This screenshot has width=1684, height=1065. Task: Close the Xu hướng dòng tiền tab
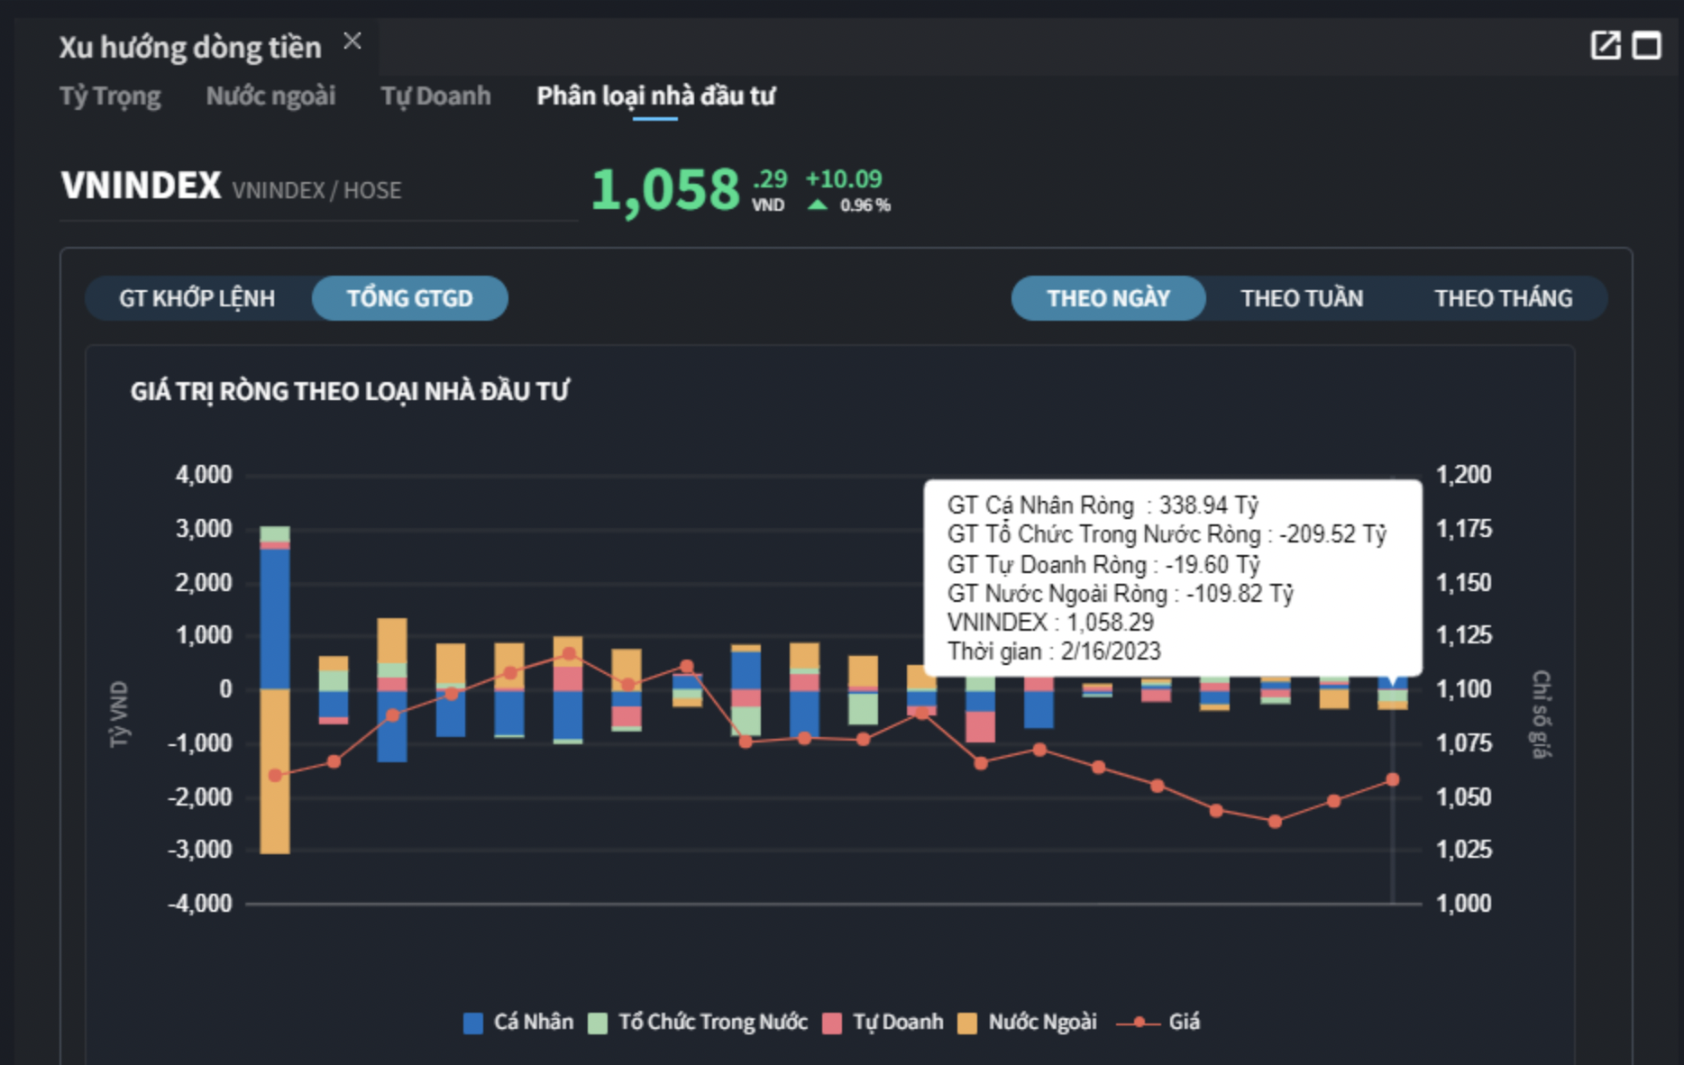click(x=352, y=41)
